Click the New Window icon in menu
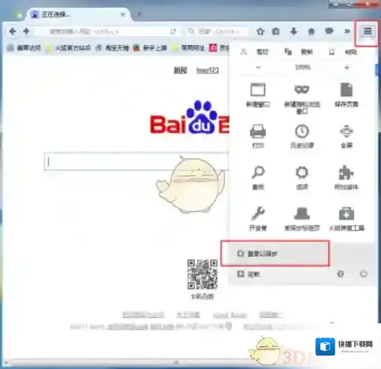This screenshot has height=369, width=381. [x=258, y=90]
